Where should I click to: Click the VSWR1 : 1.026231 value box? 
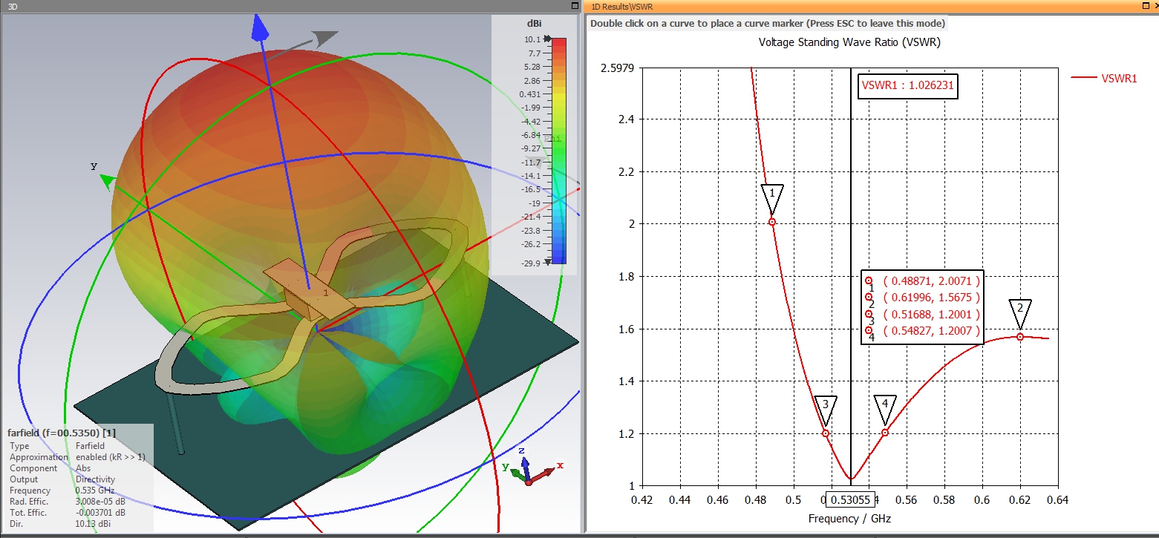907,85
